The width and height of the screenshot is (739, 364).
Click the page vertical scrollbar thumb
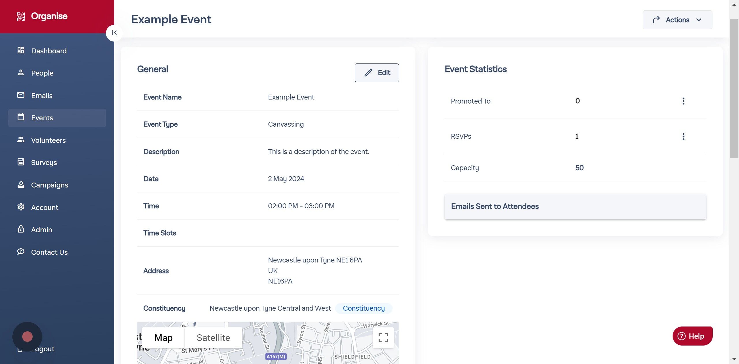pyautogui.click(x=734, y=88)
